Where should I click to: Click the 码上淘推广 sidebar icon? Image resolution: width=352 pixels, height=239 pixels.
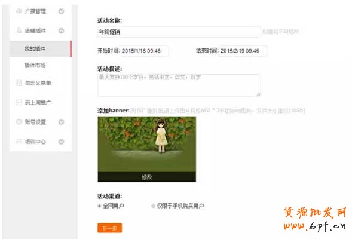point(19,102)
